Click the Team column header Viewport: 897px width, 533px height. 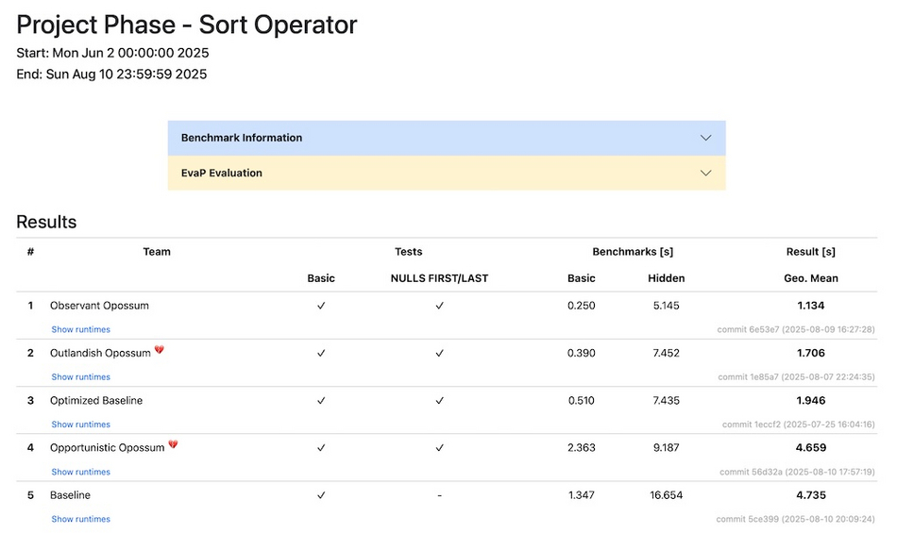[157, 252]
